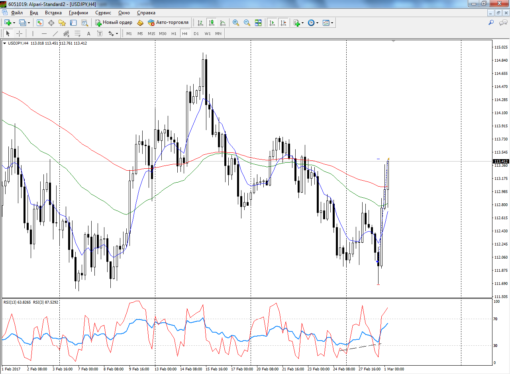The width and height of the screenshot is (510, 374).
Task: Select the trendline drawing tool
Action: [55, 33]
